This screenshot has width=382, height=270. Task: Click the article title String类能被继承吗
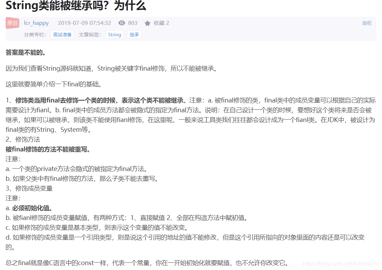click(x=76, y=6)
